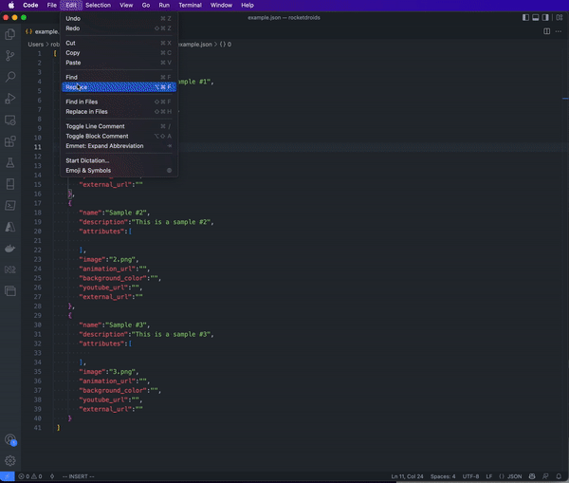Open the Run and Debug view
This screenshot has width=569, height=483.
point(10,98)
